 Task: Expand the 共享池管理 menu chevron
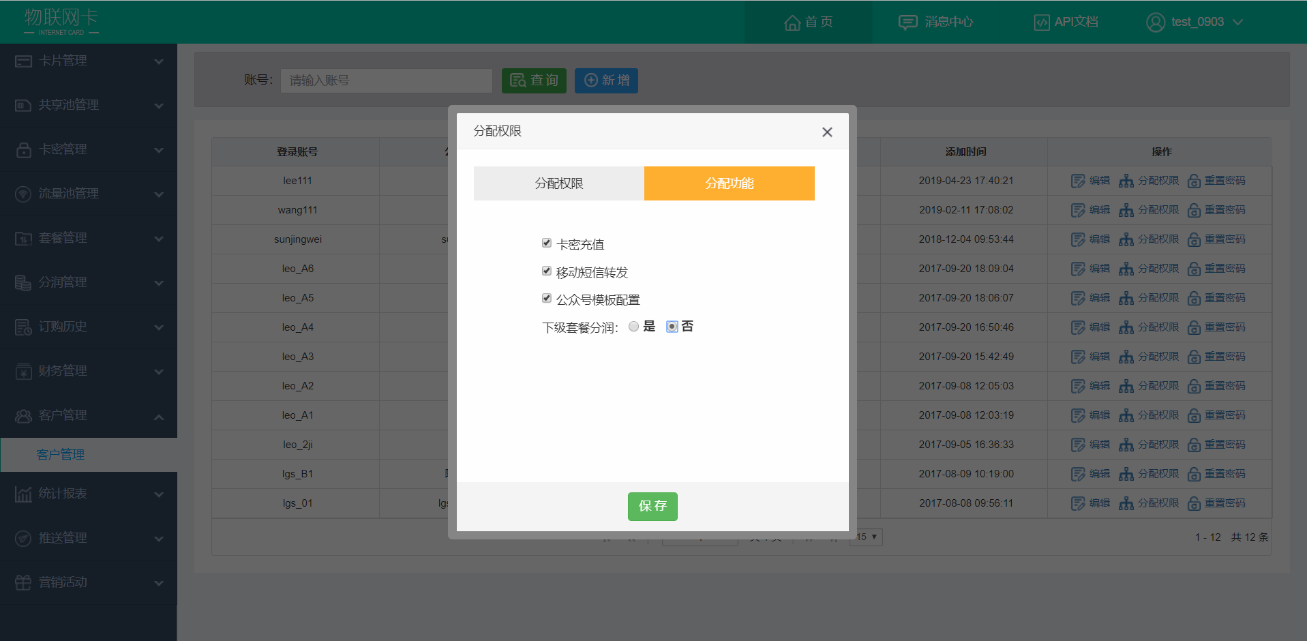[159, 106]
